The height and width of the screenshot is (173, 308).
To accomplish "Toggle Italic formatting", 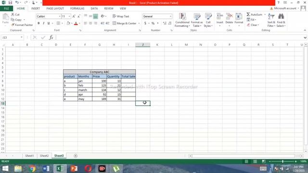I will [44, 24].
